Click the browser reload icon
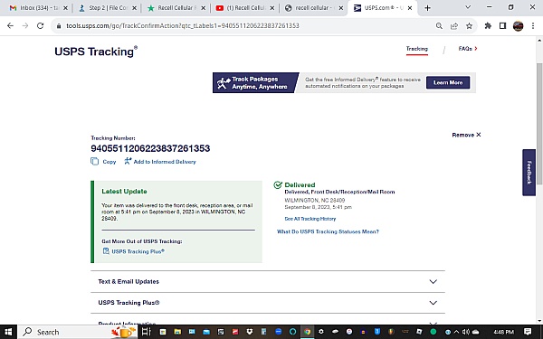Viewport: 543px width, 339px height. [x=40, y=25]
